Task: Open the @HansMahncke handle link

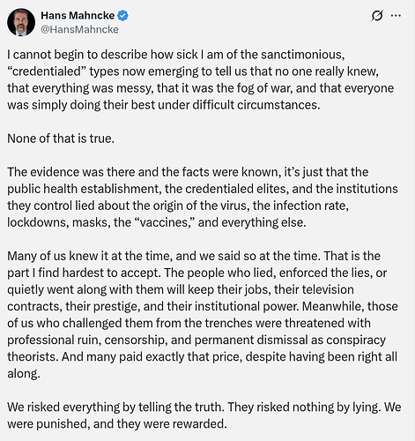Action: click(x=79, y=29)
